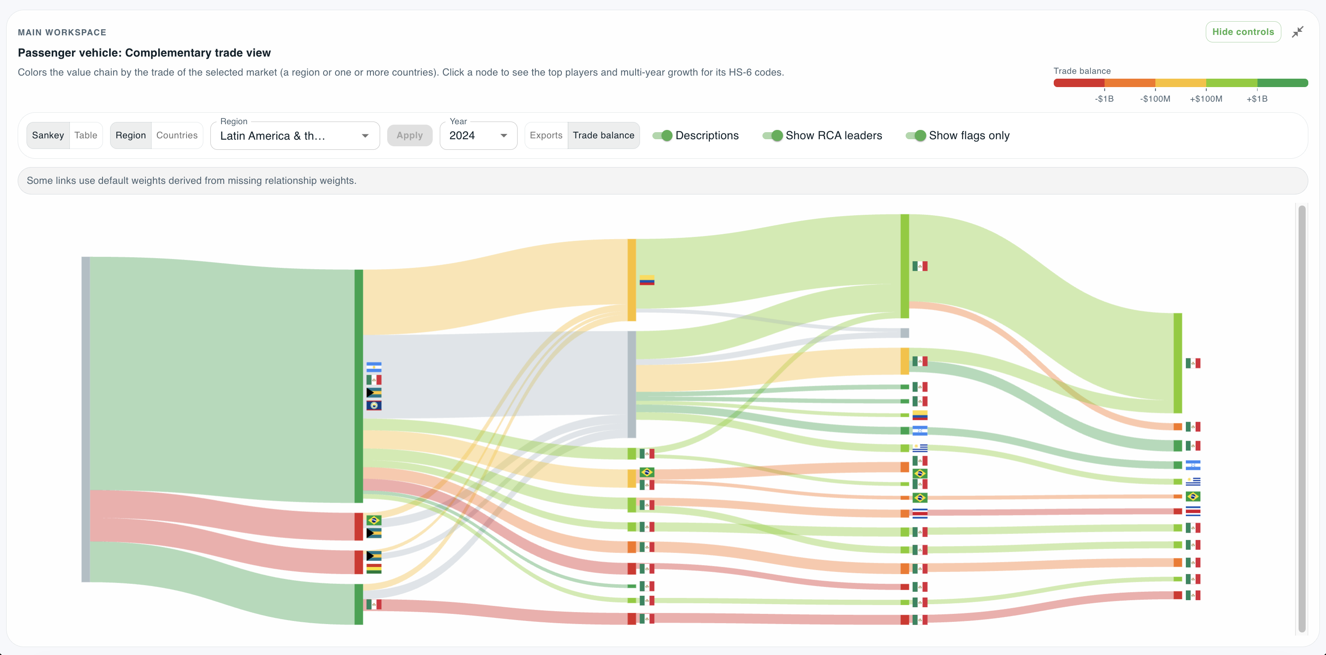The height and width of the screenshot is (655, 1326).
Task: Click the Costa Rica flag in the rightmost column
Action: click(1193, 511)
